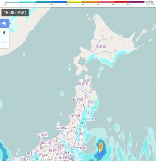
Task: Select the rain cloud precipitation layer icon
Action: 4,24
